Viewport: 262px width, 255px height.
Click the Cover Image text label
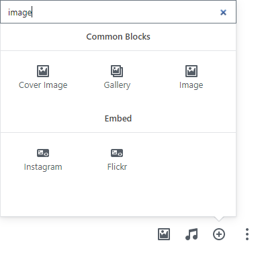pos(43,85)
